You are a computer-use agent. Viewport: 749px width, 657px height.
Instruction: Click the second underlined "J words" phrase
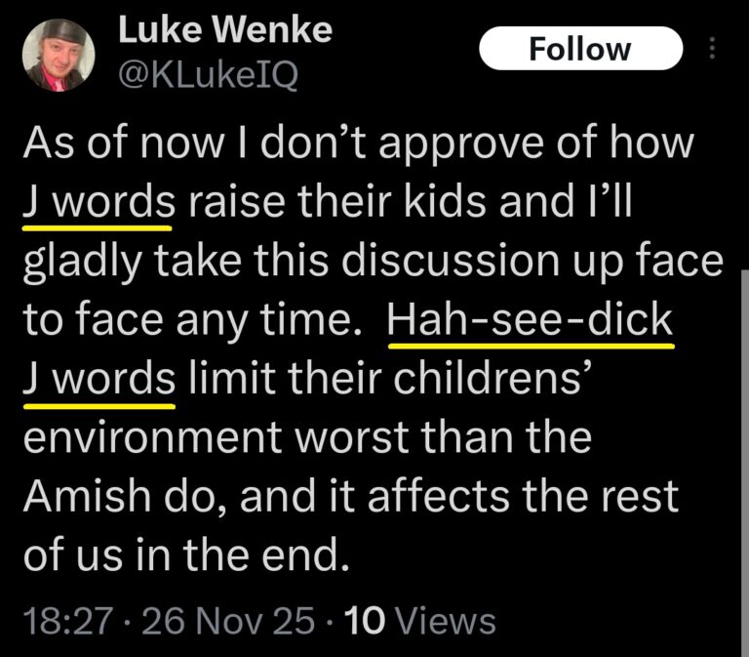[98, 378]
